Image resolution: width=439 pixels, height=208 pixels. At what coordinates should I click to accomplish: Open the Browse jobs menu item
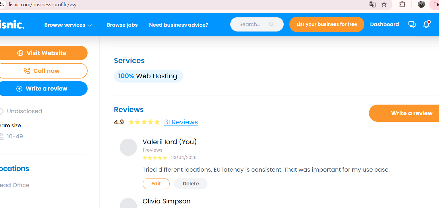pyautogui.click(x=122, y=25)
